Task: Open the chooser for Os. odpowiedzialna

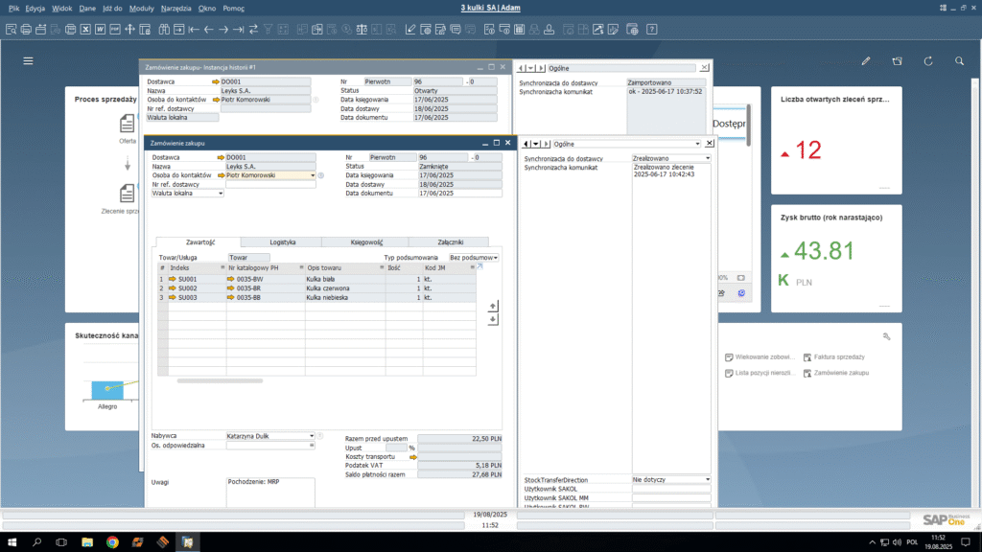Action: pos(312,446)
